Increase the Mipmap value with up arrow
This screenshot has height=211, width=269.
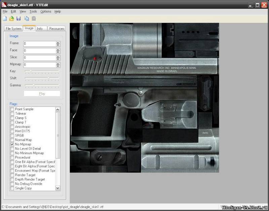coord(58,64)
